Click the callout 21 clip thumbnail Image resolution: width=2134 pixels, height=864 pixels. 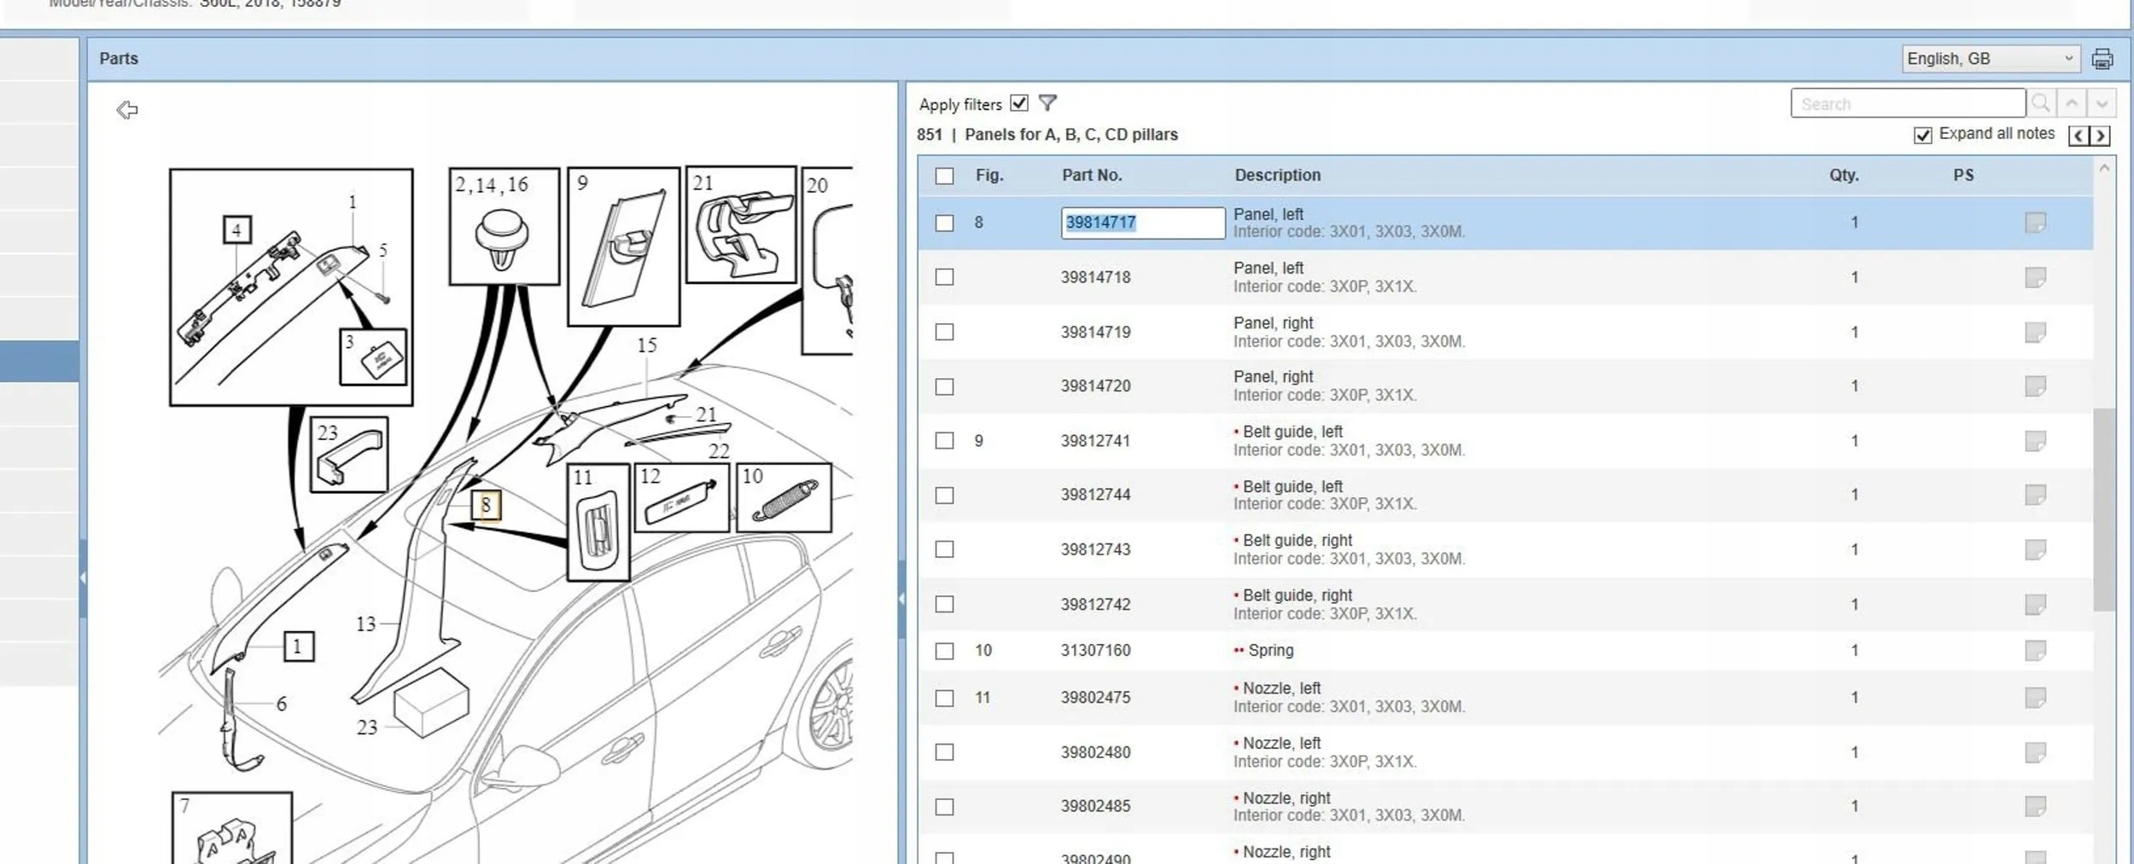[x=741, y=225]
